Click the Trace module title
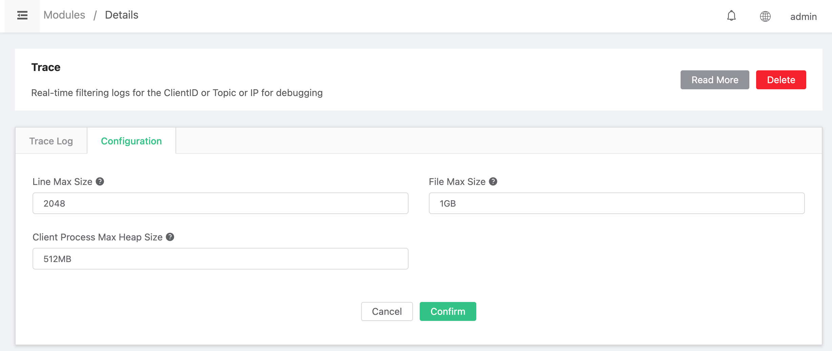Screen dimensions: 832x351 [46, 67]
